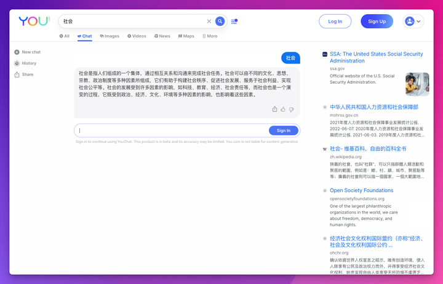Start a New chat from sidebar
This screenshot has height=284, width=443.
click(28, 52)
